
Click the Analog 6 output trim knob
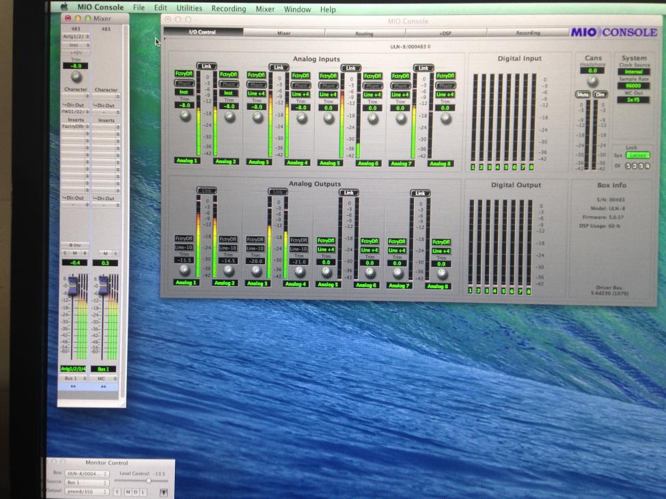(370, 272)
